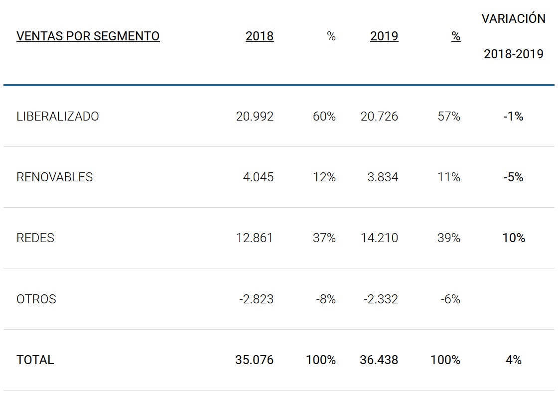Select the OTROS row label
The height and width of the screenshot is (393, 560).
coord(36,299)
